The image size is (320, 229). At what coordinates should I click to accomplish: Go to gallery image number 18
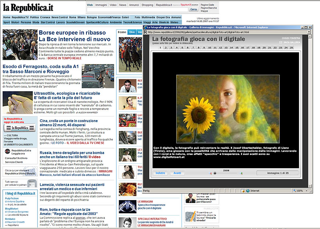(x=253, y=47)
